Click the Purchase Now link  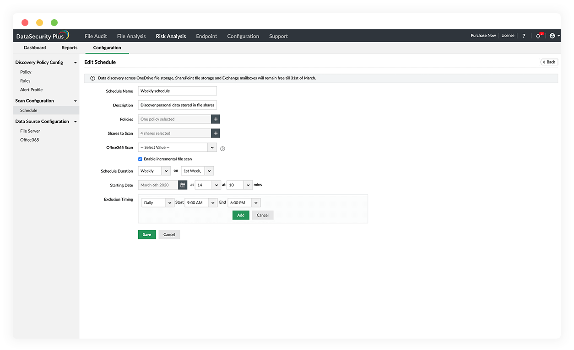point(483,36)
